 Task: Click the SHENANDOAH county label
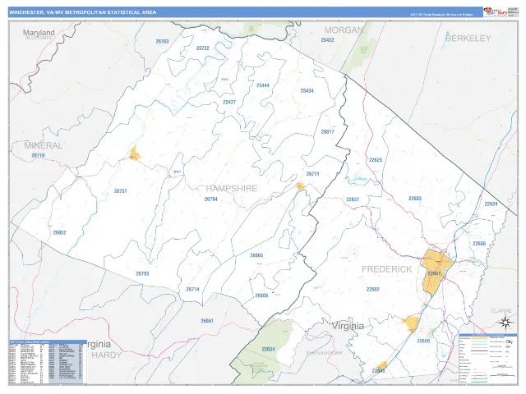[x=324, y=353]
